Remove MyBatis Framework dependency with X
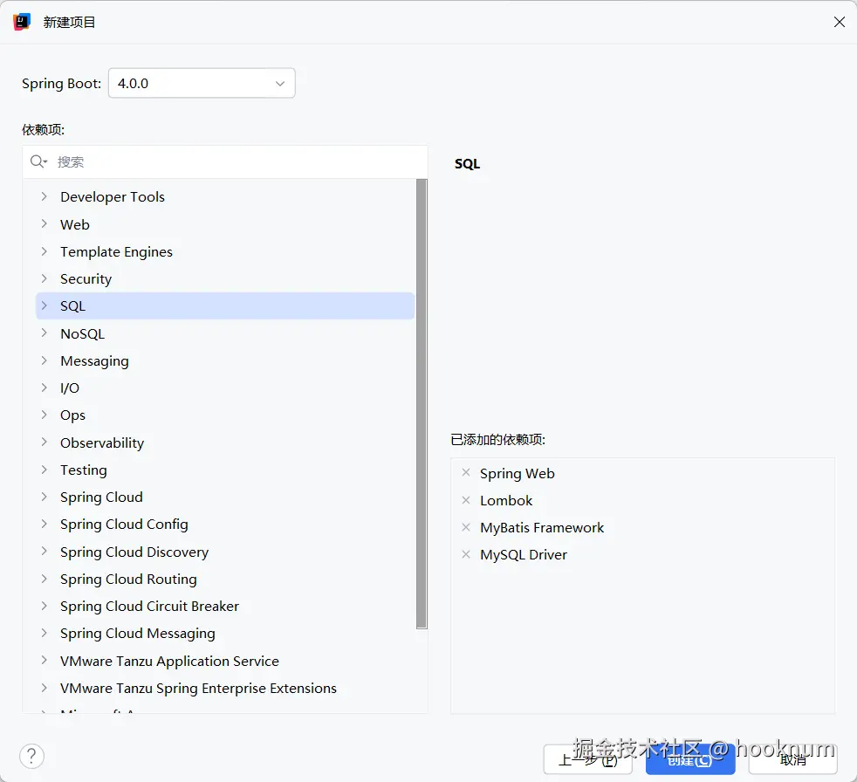Viewport: 857px width, 782px height. pyautogui.click(x=466, y=527)
